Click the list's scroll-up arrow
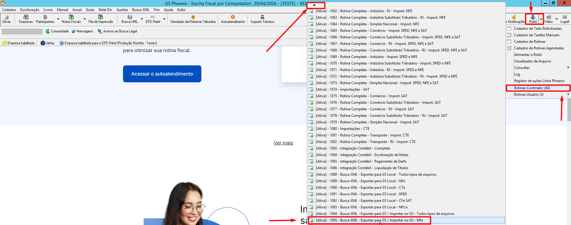The width and height of the screenshot is (571, 225). pyautogui.click(x=314, y=5)
